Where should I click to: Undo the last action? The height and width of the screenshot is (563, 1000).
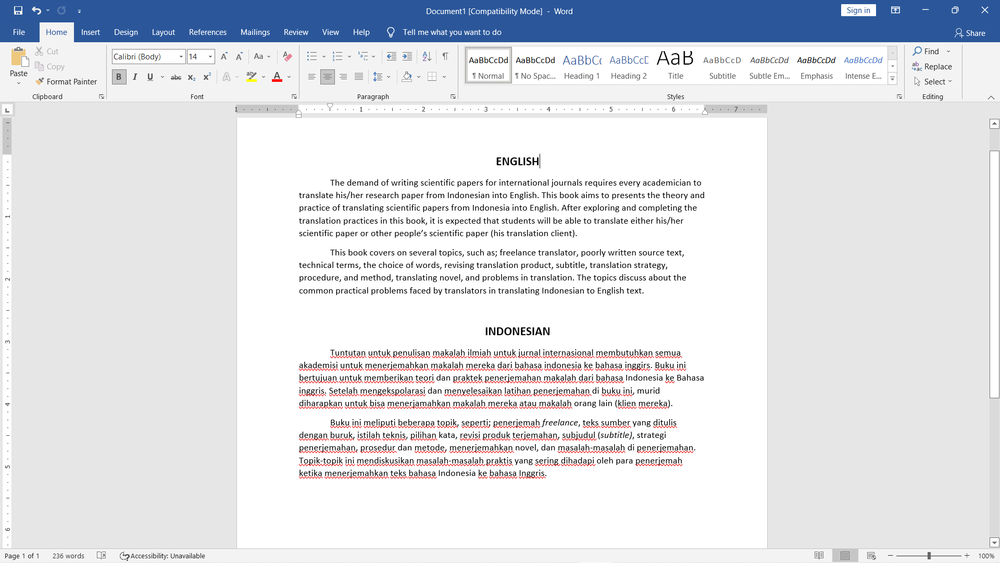[36, 10]
